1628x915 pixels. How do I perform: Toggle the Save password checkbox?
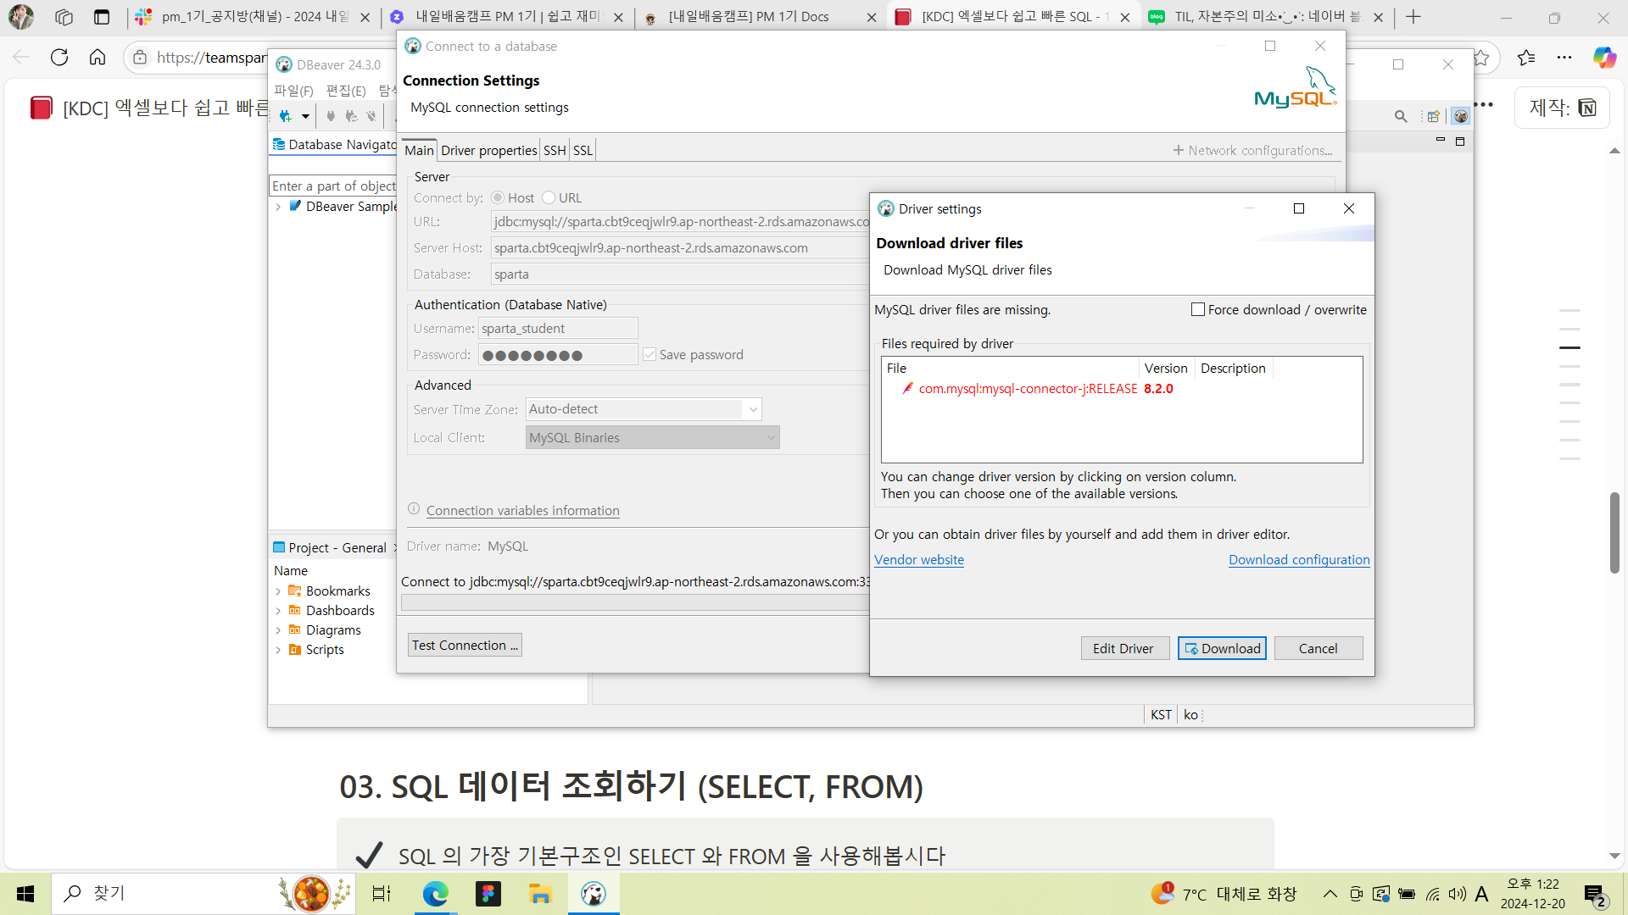pos(650,355)
